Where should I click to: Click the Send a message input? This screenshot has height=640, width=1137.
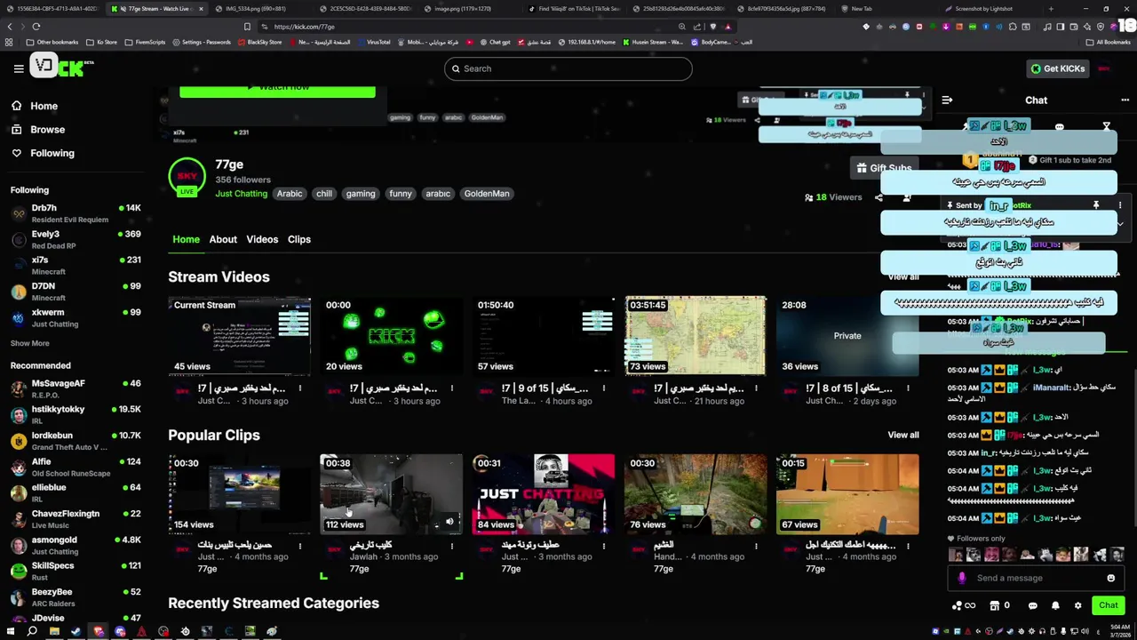(x=1035, y=578)
